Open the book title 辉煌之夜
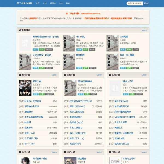Viewport: 164px width, 164px height. click(x=37, y=81)
